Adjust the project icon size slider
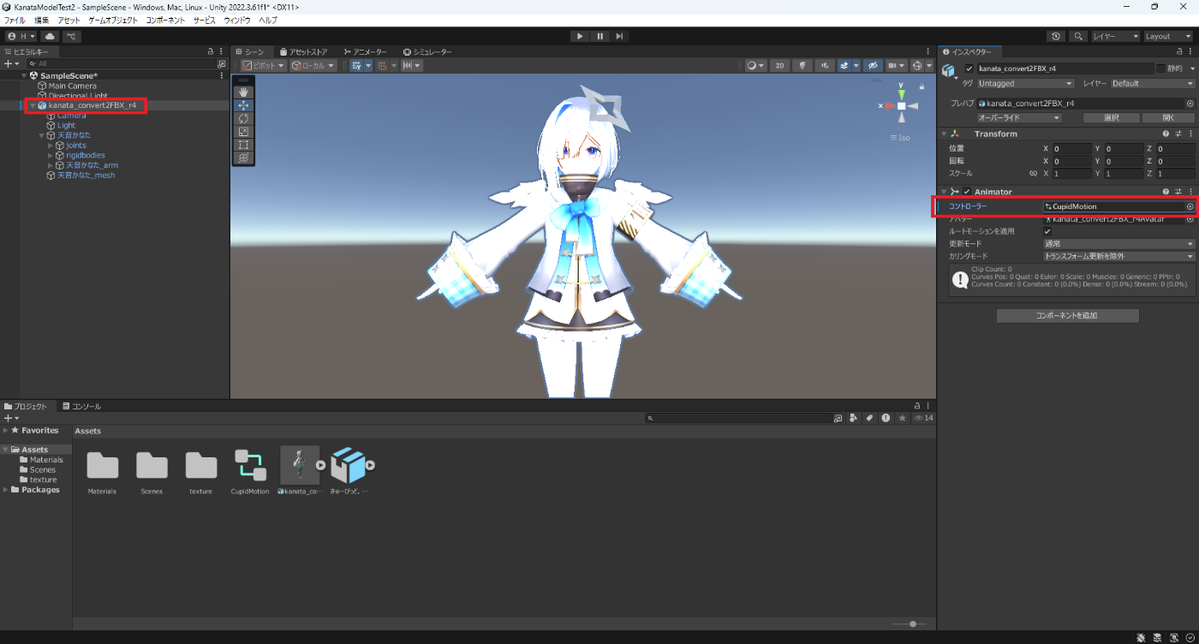 coord(913,623)
